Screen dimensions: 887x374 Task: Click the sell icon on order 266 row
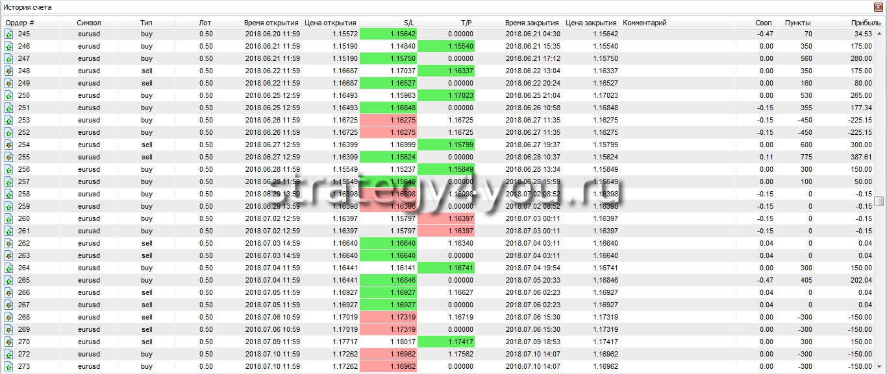(x=9, y=292)
